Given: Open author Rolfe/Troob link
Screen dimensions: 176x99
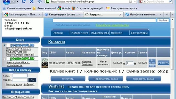Looking at the screenshot, I should 73,63.
